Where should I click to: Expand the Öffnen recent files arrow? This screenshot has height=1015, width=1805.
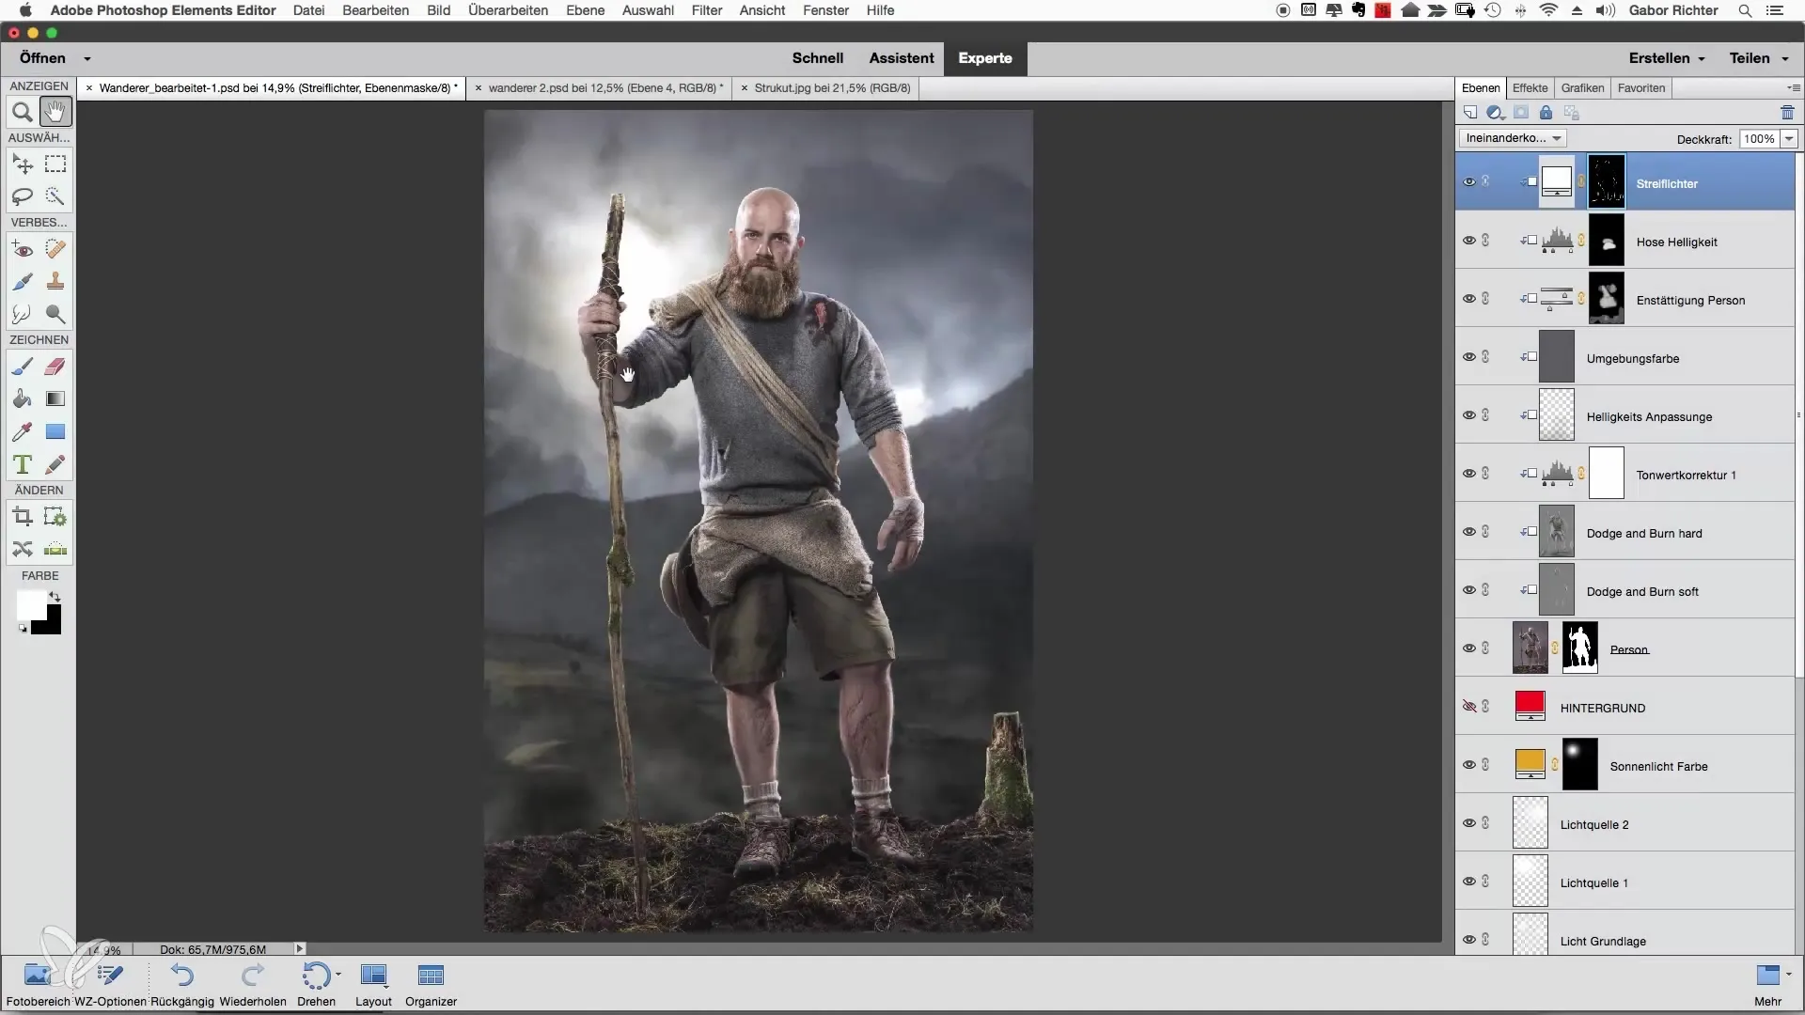click(86, 58)
